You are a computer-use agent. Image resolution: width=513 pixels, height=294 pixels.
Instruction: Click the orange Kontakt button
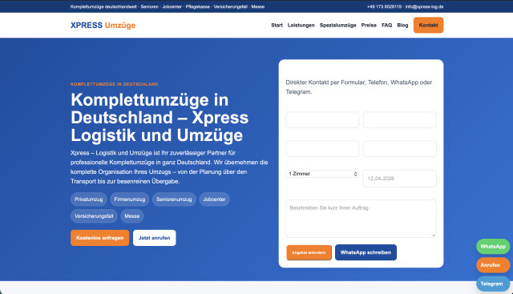coord(428,25)
